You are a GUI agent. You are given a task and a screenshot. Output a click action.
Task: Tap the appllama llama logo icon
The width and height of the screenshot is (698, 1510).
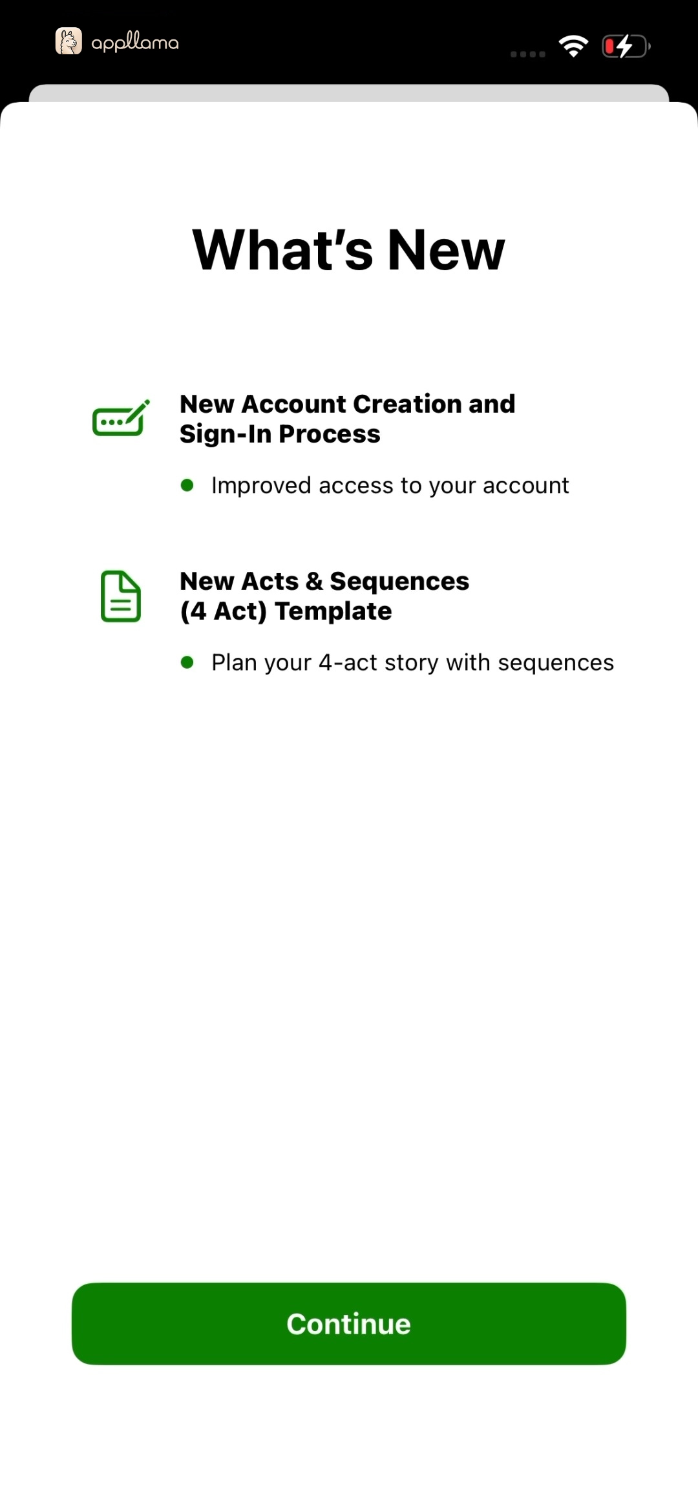click(69, 41)
